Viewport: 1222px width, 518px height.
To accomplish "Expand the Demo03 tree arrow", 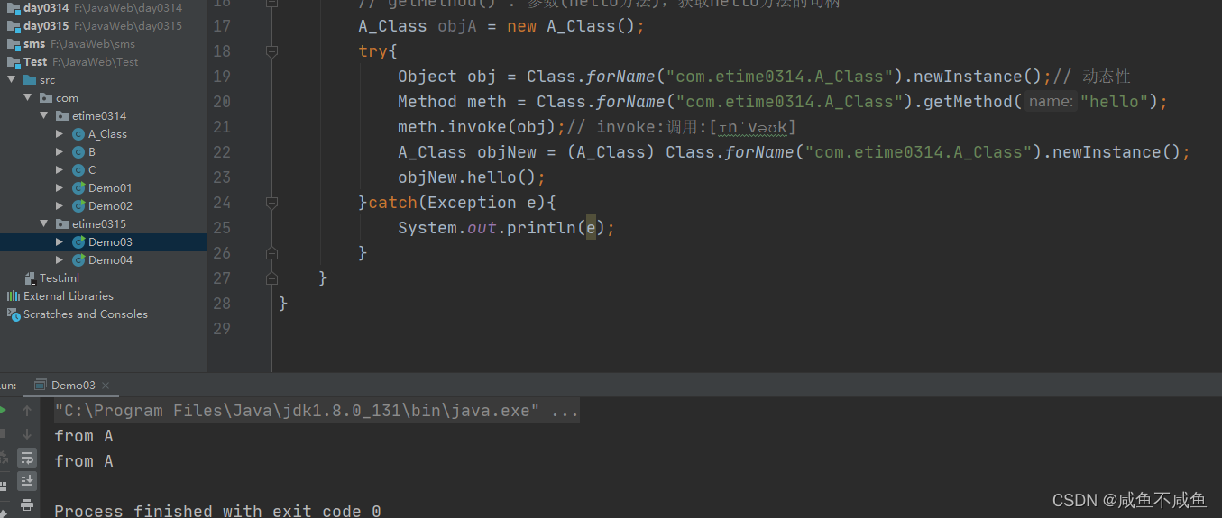I will click(x=60, y=242).
